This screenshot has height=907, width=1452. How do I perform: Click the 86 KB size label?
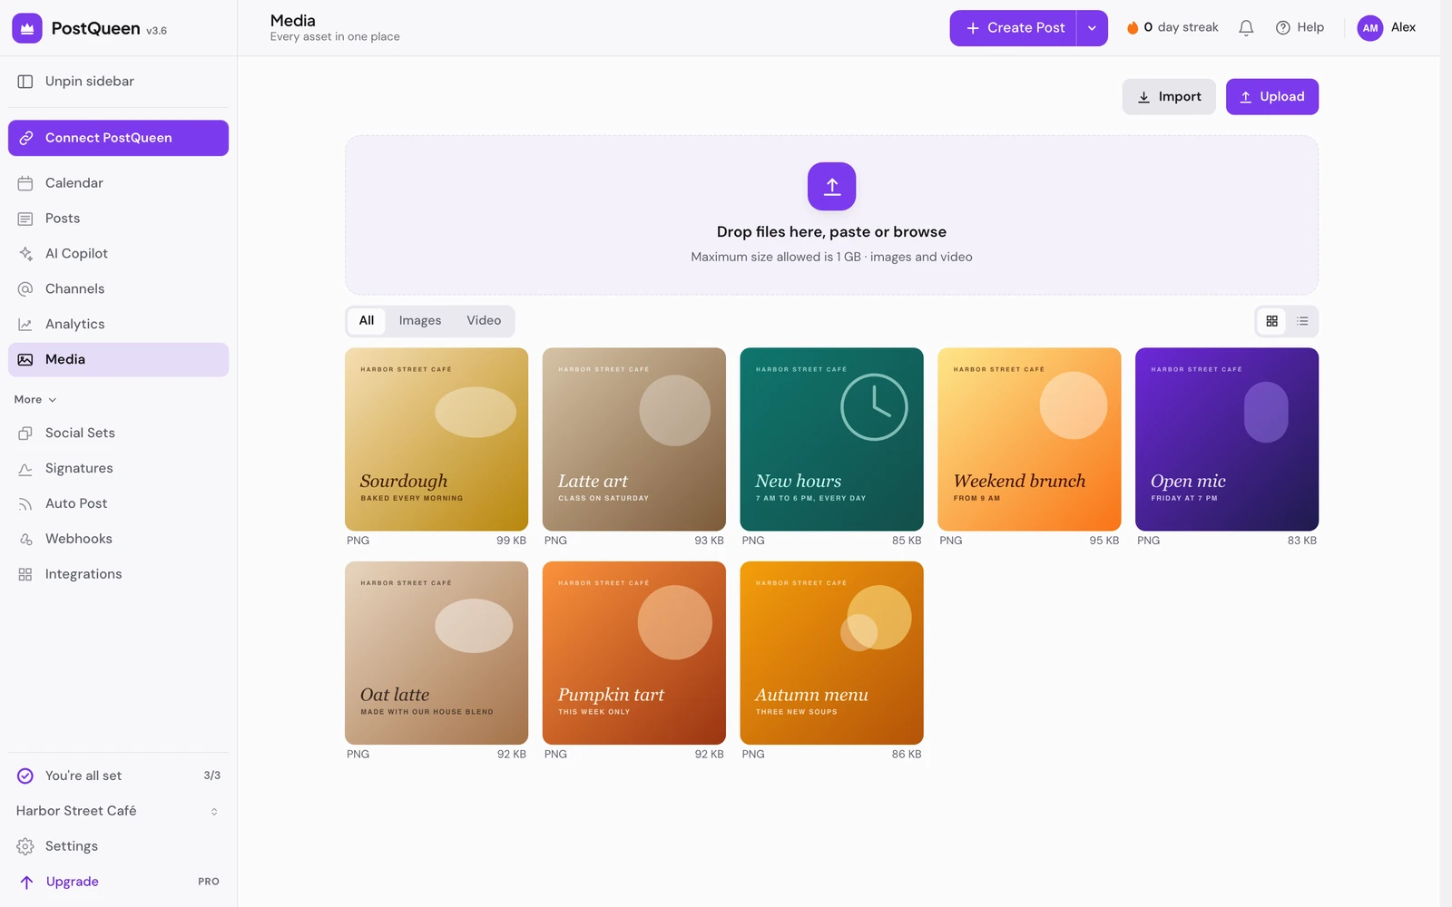(x=907, y=755)
